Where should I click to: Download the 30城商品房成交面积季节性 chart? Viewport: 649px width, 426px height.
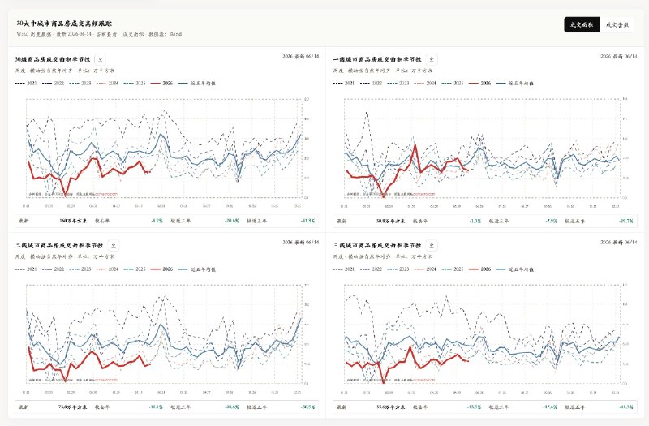tap(100, 59)
